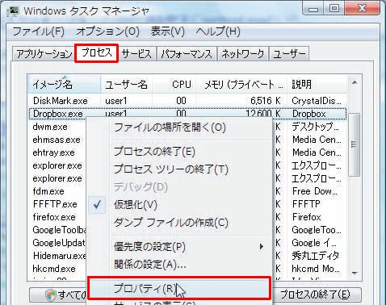Viewport: 386px width, 305px height.
Task: Sort by メモリ (プライベート column header
Action: (241, 85)
